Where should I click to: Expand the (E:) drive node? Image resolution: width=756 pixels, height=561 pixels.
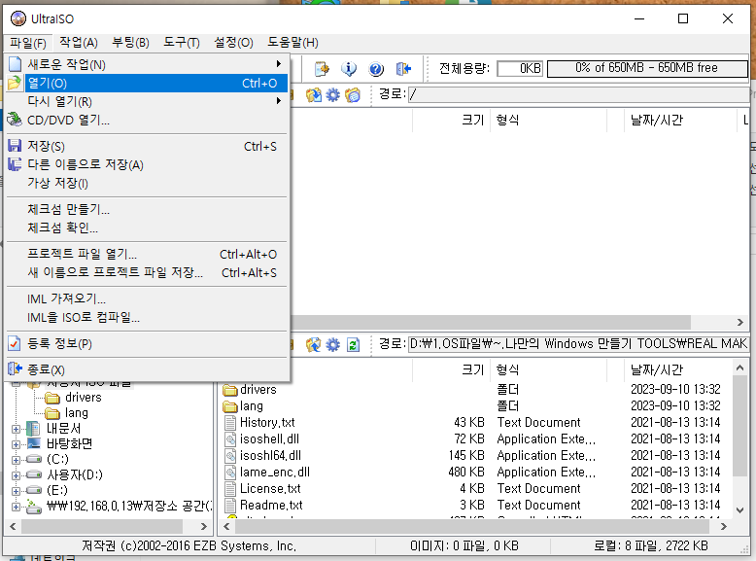point(16,491)
